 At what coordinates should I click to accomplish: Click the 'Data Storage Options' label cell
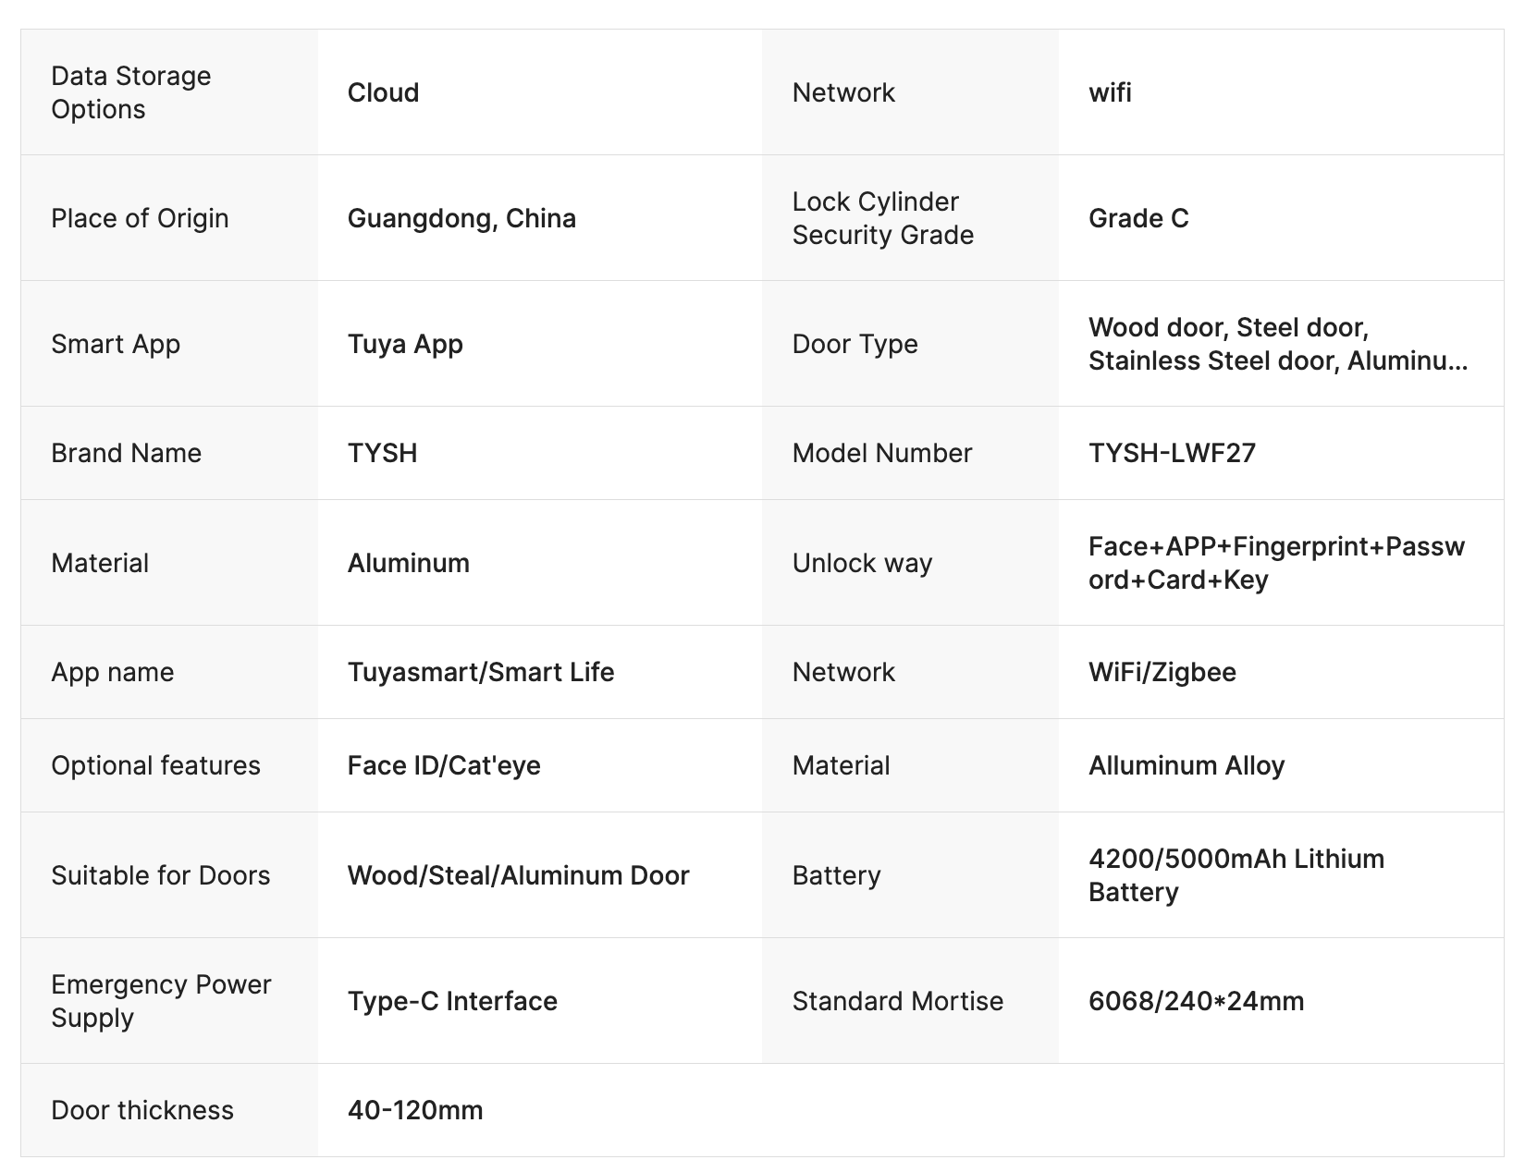(131, 92)
